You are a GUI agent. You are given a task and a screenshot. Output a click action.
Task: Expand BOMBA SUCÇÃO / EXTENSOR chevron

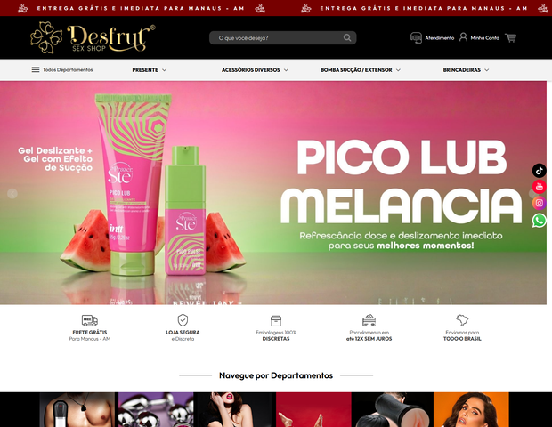[x=398, y=70]
